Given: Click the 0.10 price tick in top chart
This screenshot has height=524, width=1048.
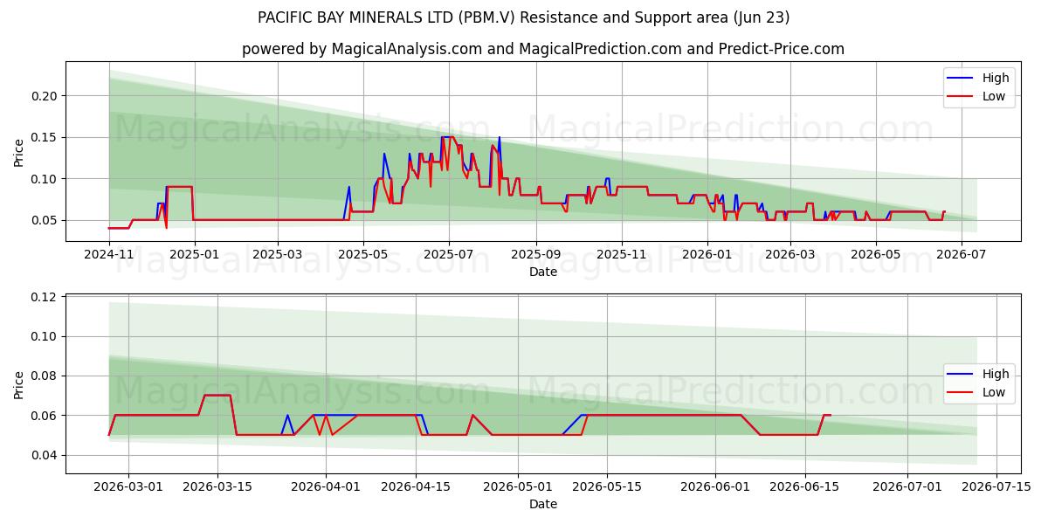Looking at the screenshot, I should [44, 179].
